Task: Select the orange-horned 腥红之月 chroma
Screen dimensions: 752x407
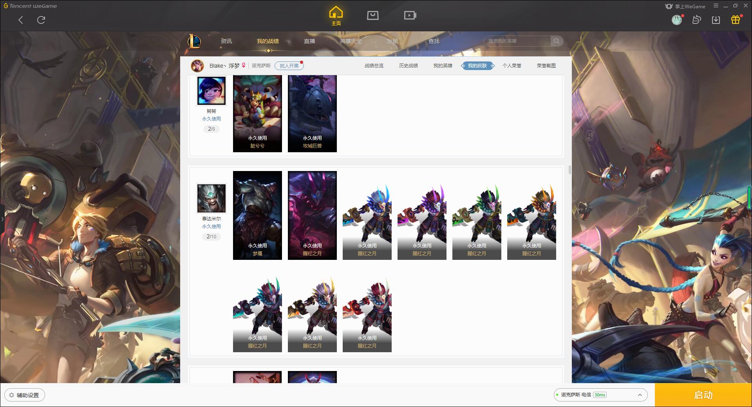Action: (531, 221)
